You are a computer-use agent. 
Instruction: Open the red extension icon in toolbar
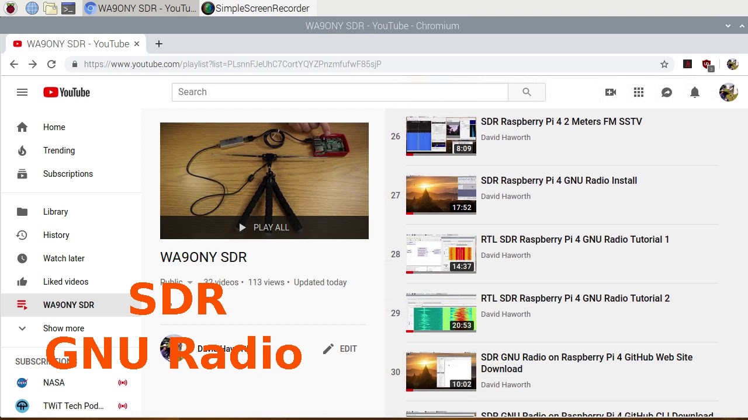(x=687, y=64)
